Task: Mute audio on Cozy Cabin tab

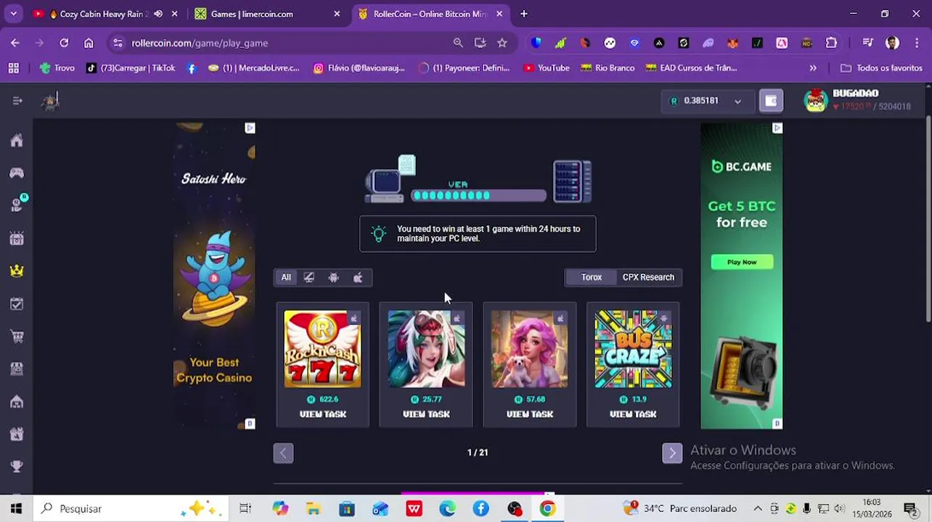Action: point(158,14)
